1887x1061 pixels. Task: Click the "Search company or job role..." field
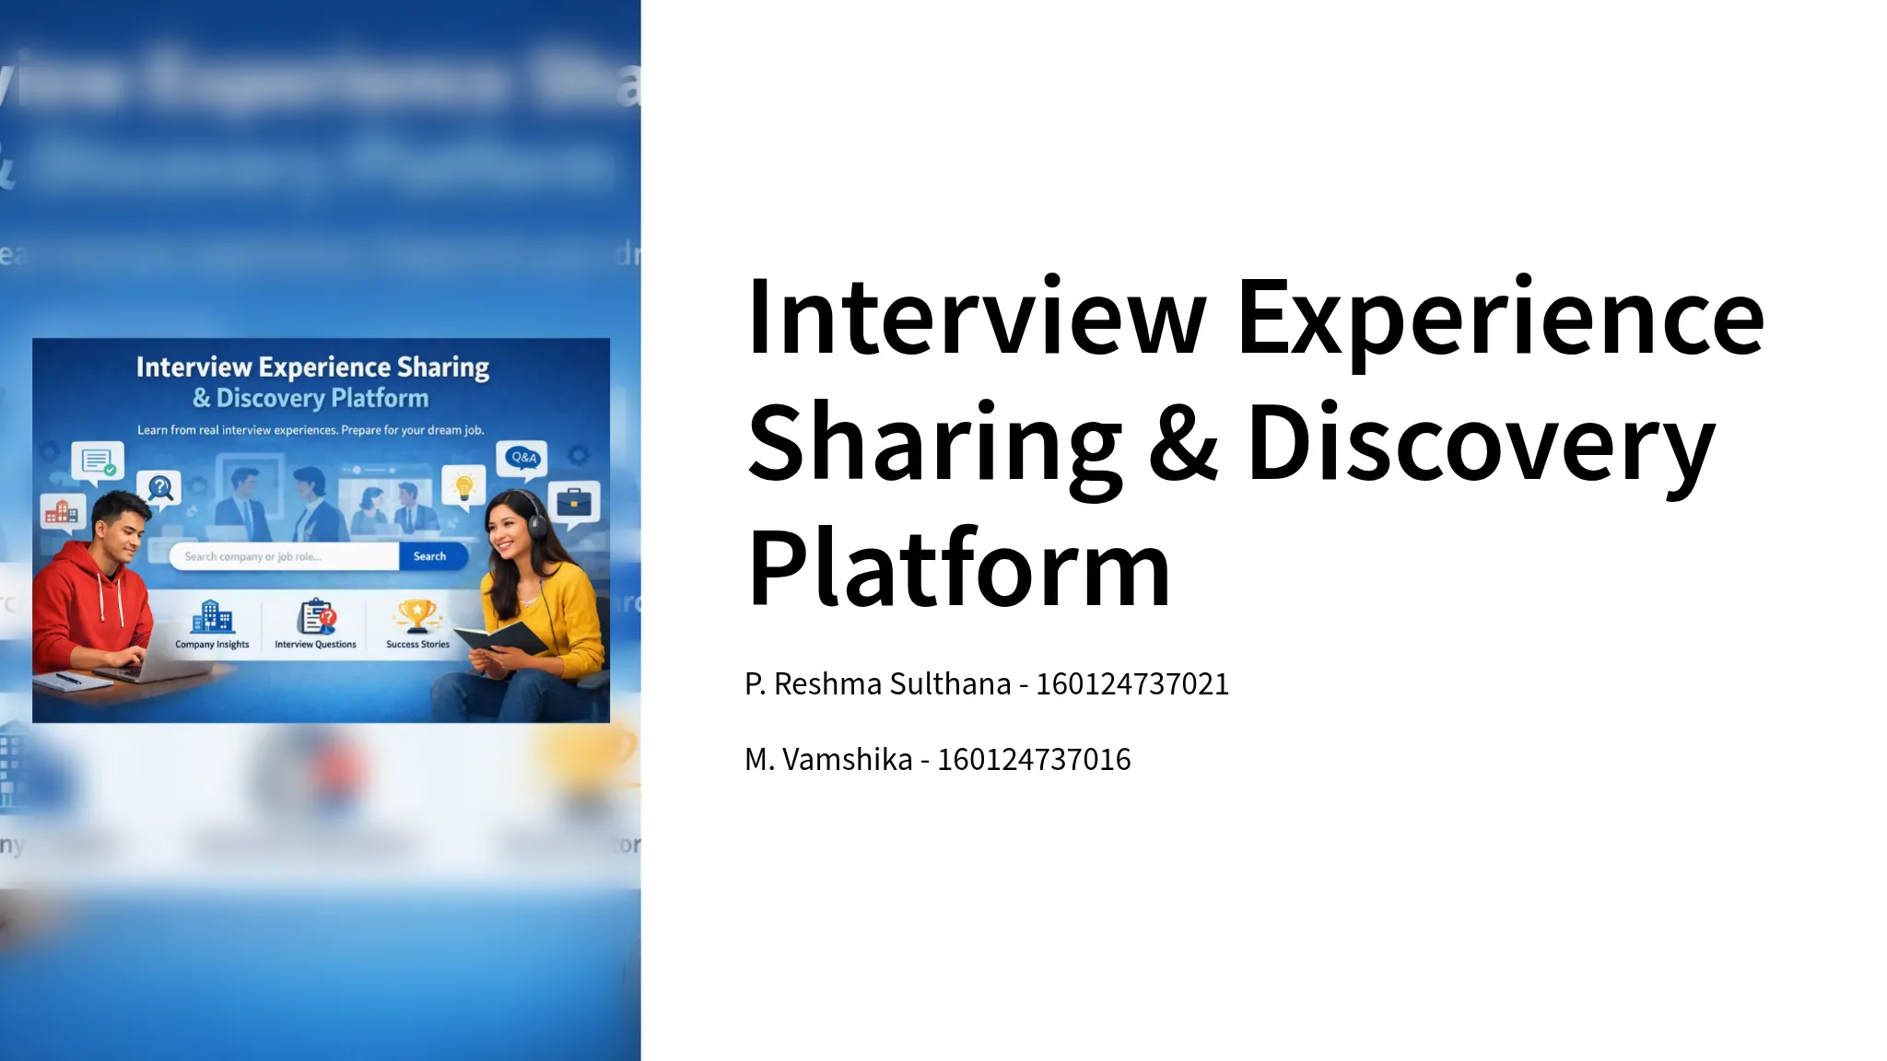[285, 556]
